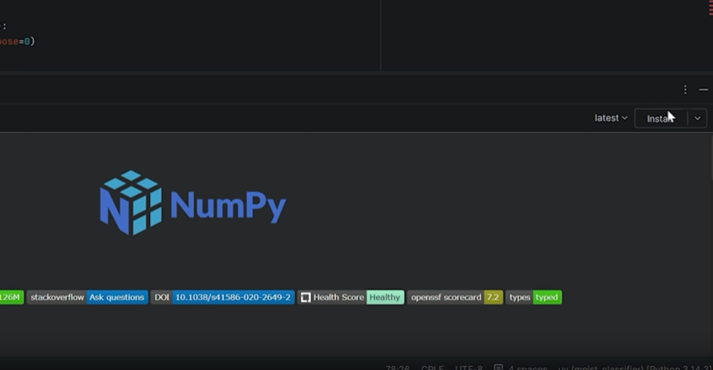Open the panel options three-dot menu
Image resolution: width=713 pixels, height=370 pixels.
click(x=685, y=90)
